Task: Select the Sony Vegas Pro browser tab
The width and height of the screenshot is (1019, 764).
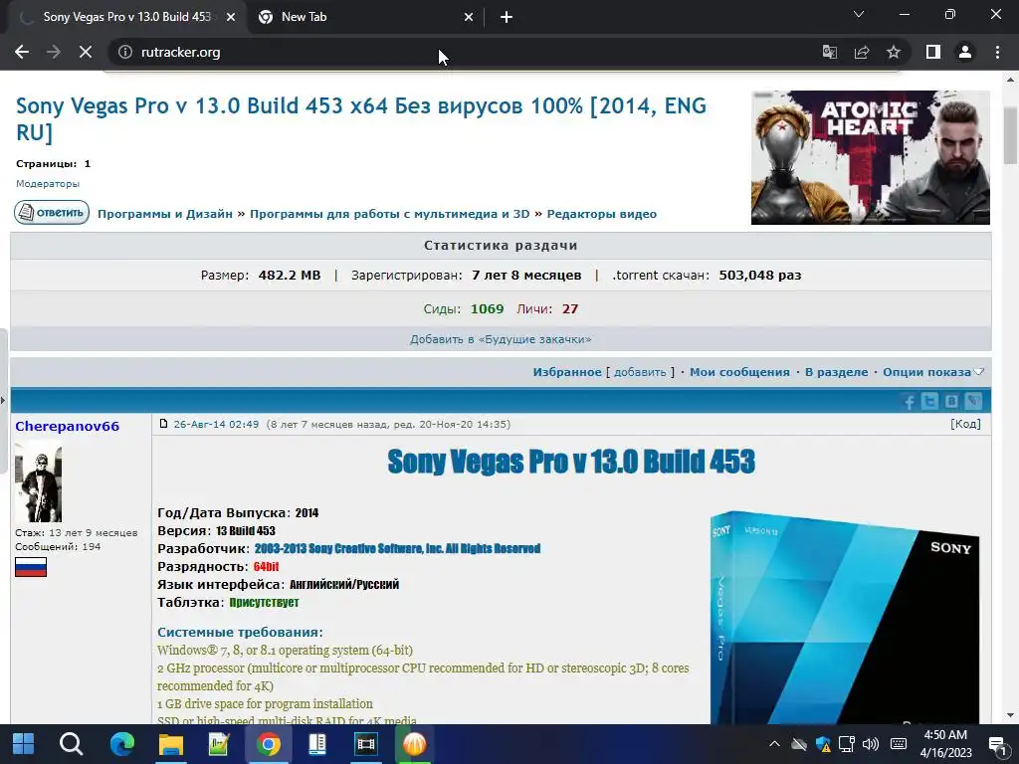Action: tap(127, 18)
